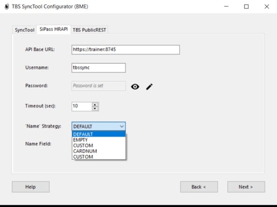Go back with the Back < button
This screenshot has height=207, width=277.
click(x=199, y=187)
